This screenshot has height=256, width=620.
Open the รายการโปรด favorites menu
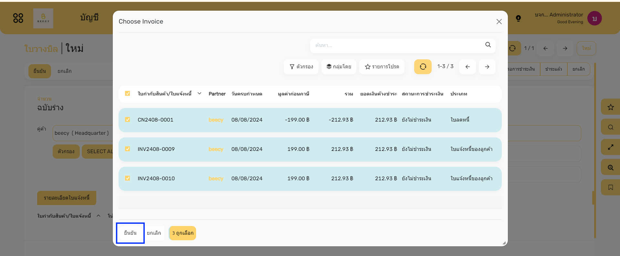(382, 67)
